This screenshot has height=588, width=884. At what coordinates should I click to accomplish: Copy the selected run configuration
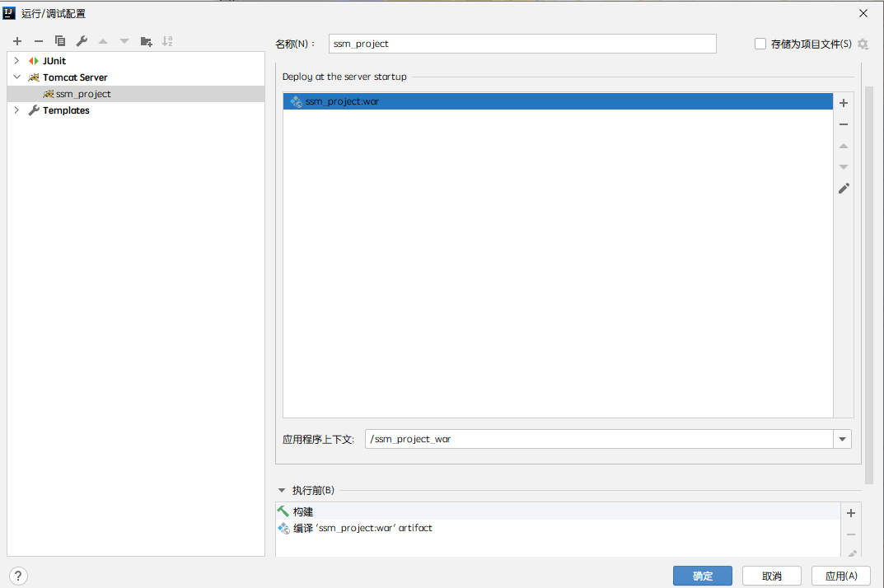point(60,41)
